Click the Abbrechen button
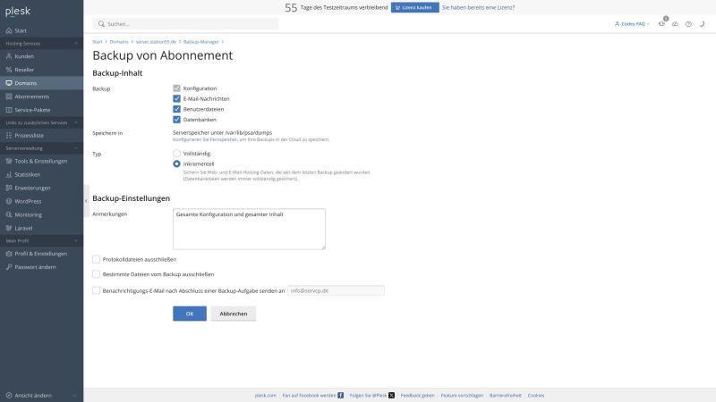 [x=234, y=314]
